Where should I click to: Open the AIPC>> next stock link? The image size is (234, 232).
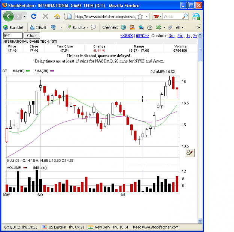(142, 36)
